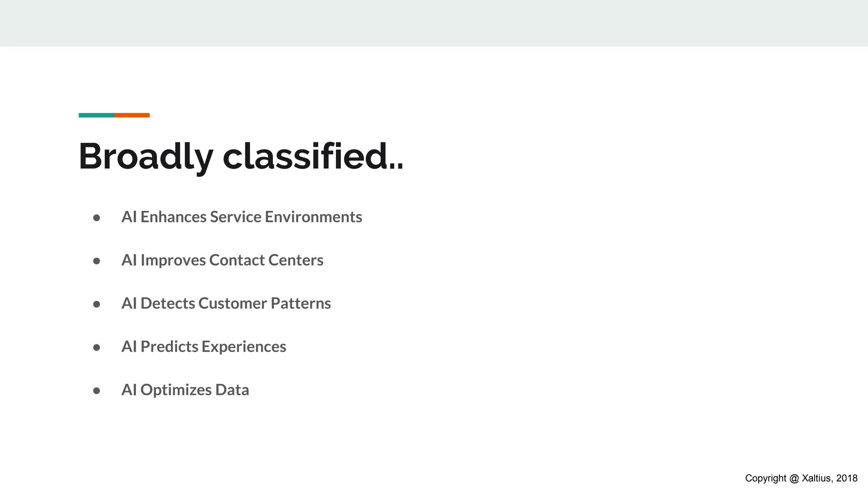Click bullet dot beside 'AI Optimizes Data'
The height and width of the screenshot is (488, 868).
pyautogui.click(x=97, y=391)
